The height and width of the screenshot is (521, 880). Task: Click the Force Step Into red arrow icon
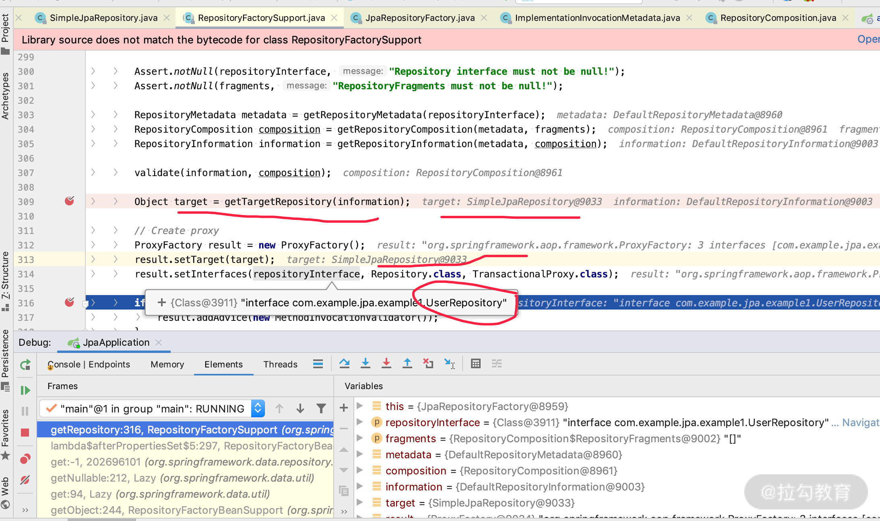coord(386,363)
